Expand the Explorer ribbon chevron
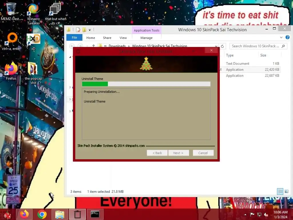This screenshot has height=220, width=293. (281, 38)
